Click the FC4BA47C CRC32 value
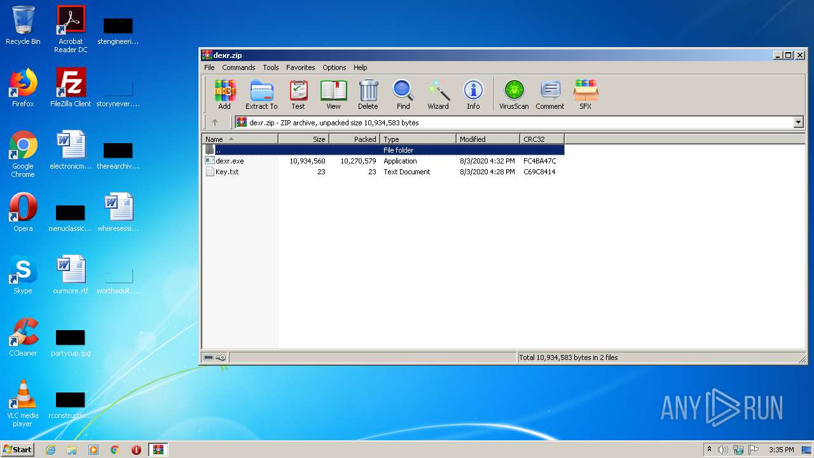This screenshot has height=458, width=814. click(x=539, y=161)
